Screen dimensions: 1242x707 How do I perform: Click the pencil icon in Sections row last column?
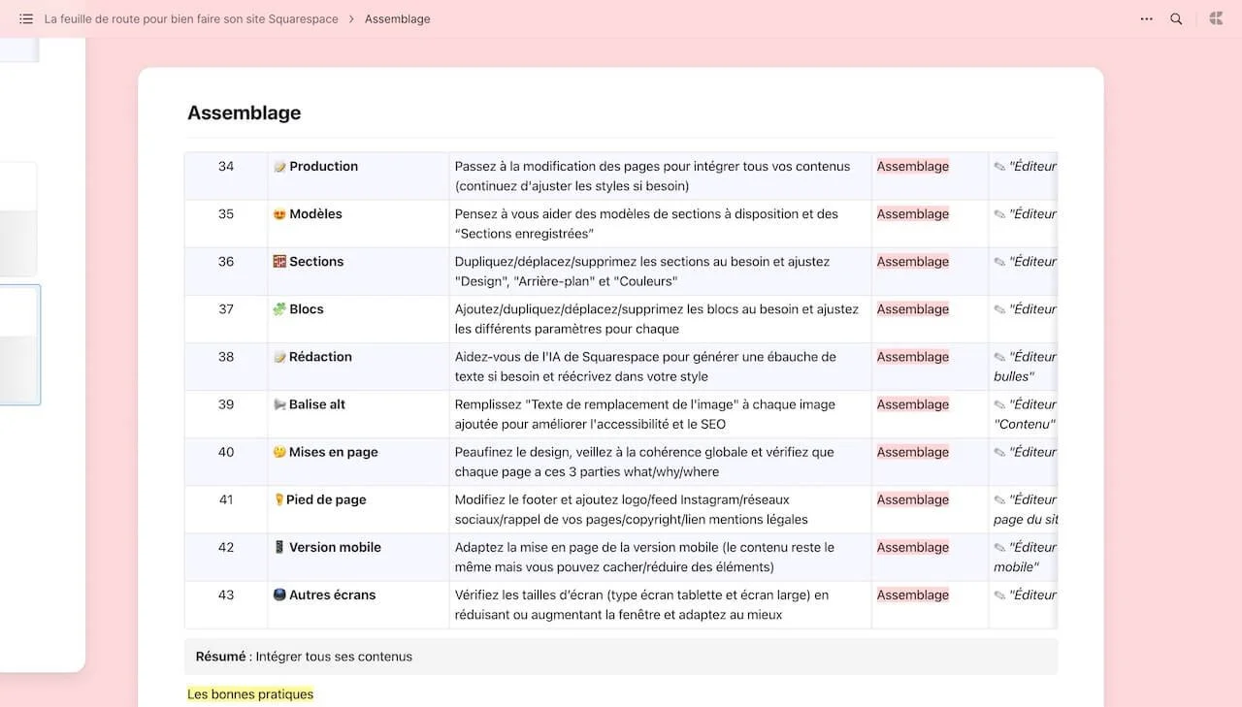point(999,262)
